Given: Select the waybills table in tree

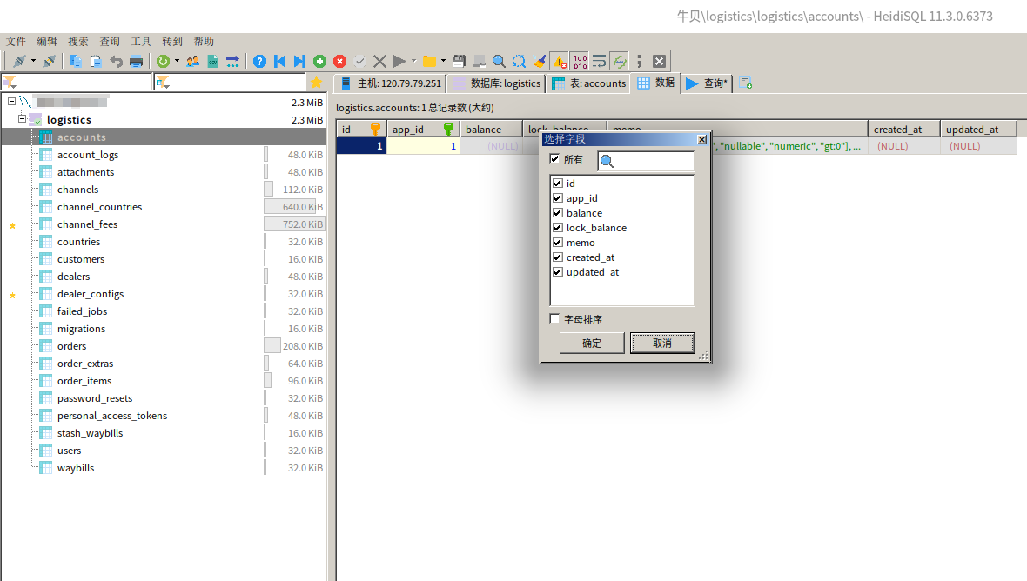Looking at the screenshot, I should point(76,468).
